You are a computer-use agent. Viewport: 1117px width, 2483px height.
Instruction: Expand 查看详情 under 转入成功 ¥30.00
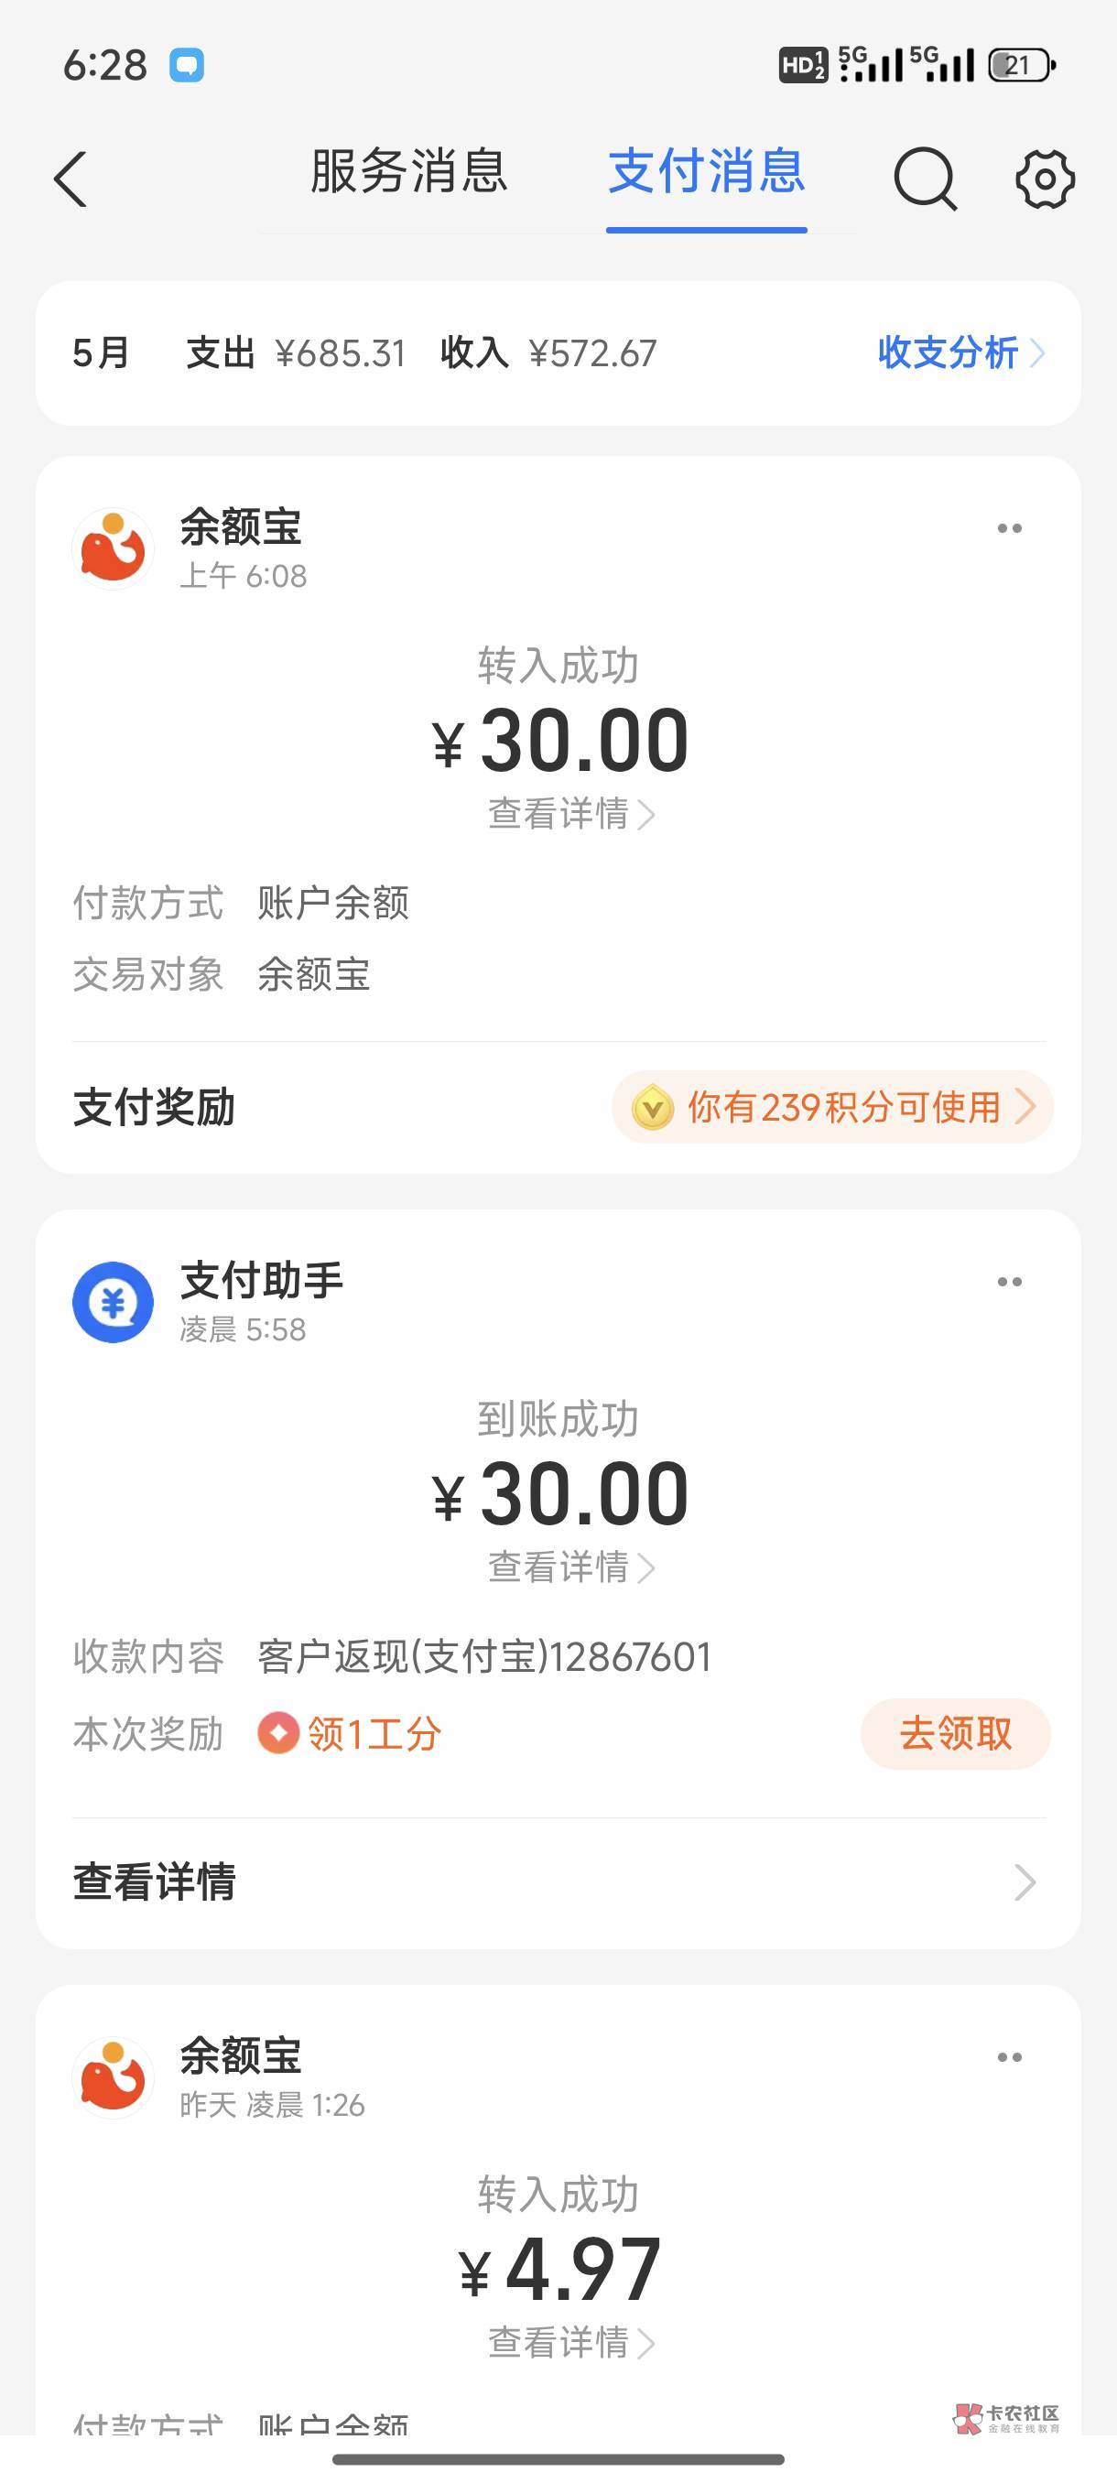(x=570, y=815)
